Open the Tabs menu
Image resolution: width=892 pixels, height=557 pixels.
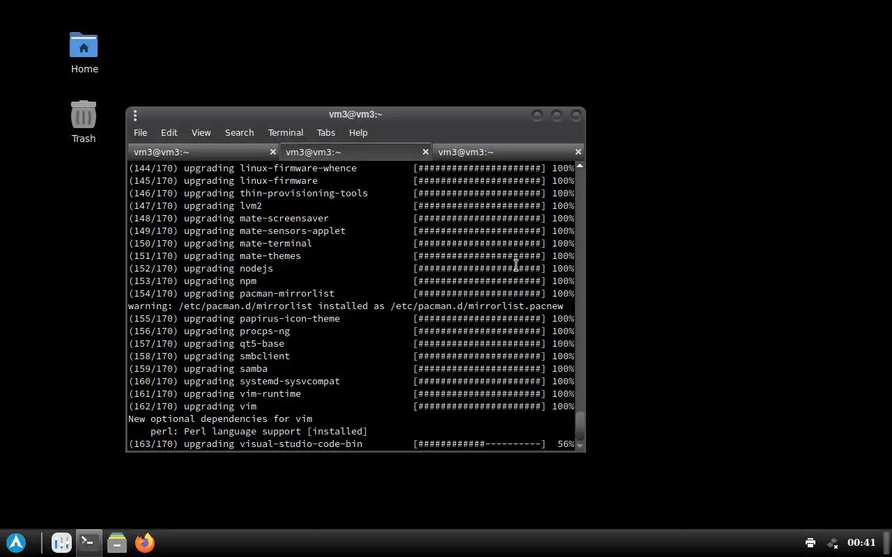click(x=326, y=132)
